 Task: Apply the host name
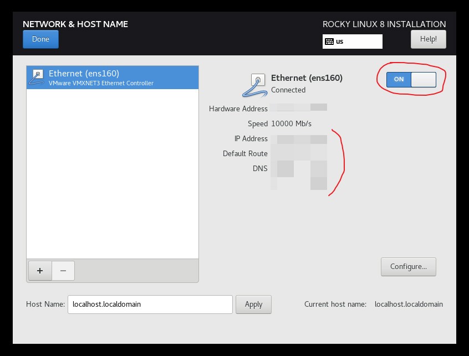[254, 305]
